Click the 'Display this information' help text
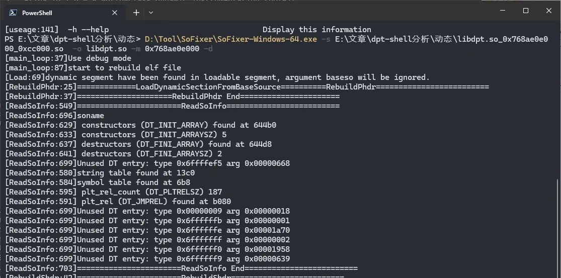The image size is (561, 278). (x=316, y=30)
